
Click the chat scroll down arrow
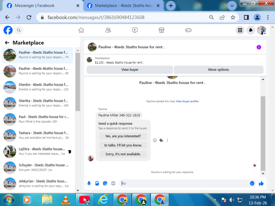tap(263, 174)
